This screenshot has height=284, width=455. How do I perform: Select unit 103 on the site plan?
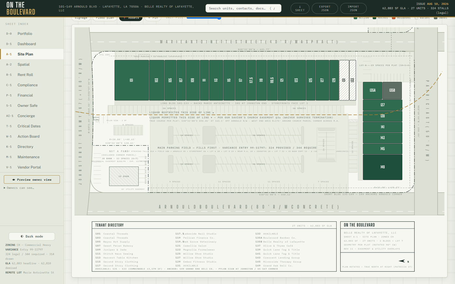[x=157, y=80]
